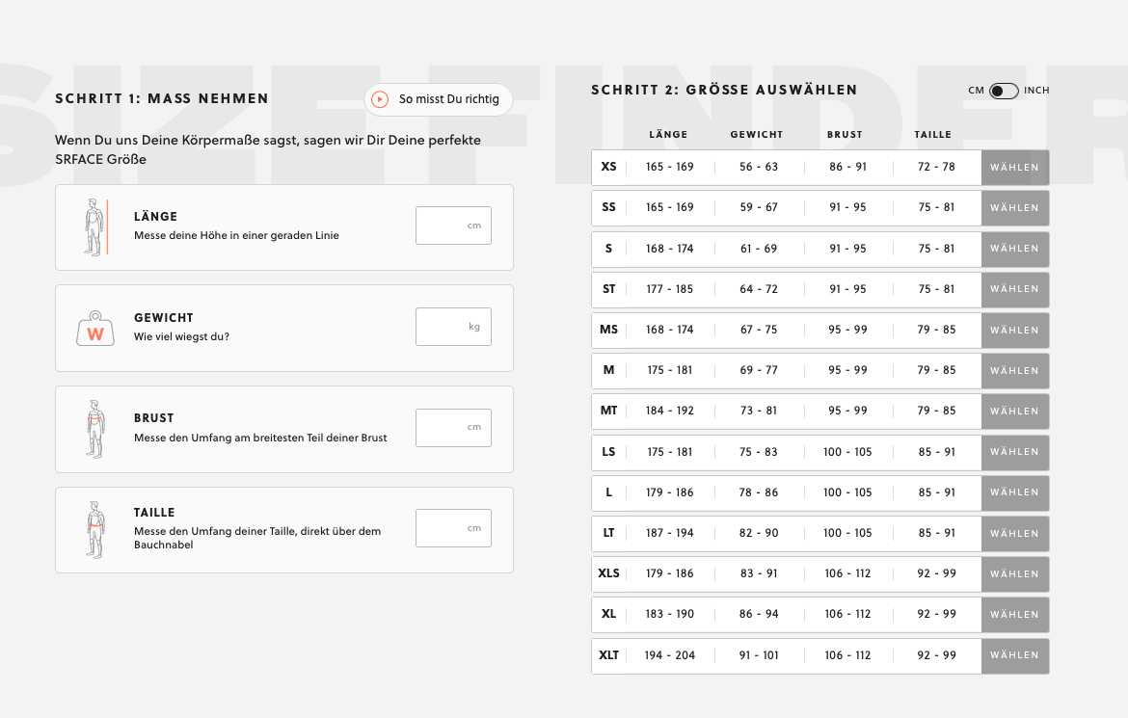Click the body height figure icon for Länge

(x=94, y=227)
